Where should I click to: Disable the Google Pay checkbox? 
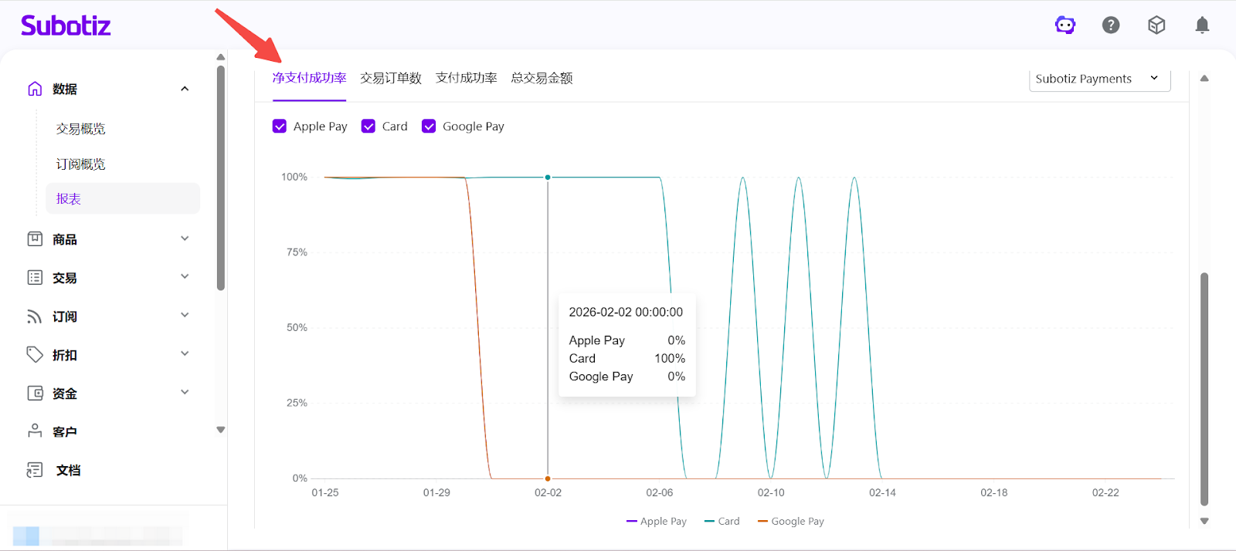click(429, 127)
